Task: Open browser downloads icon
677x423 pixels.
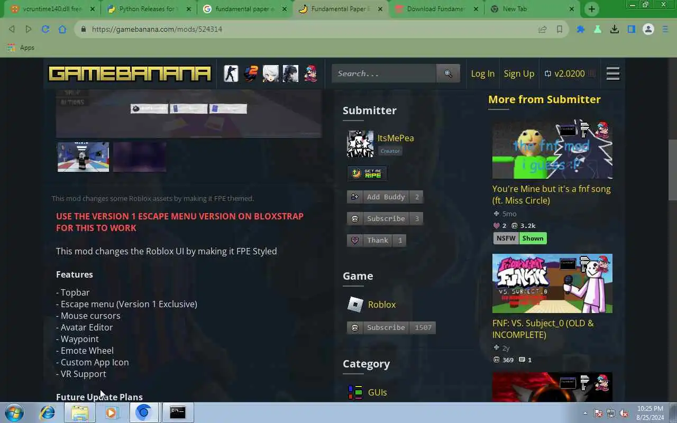Action: pos(615,29)
